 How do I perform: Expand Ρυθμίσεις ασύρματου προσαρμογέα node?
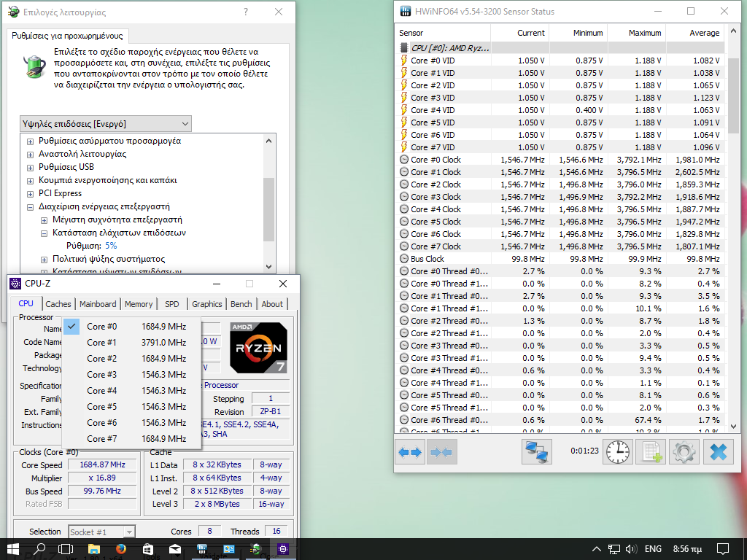tap(30, 141)
